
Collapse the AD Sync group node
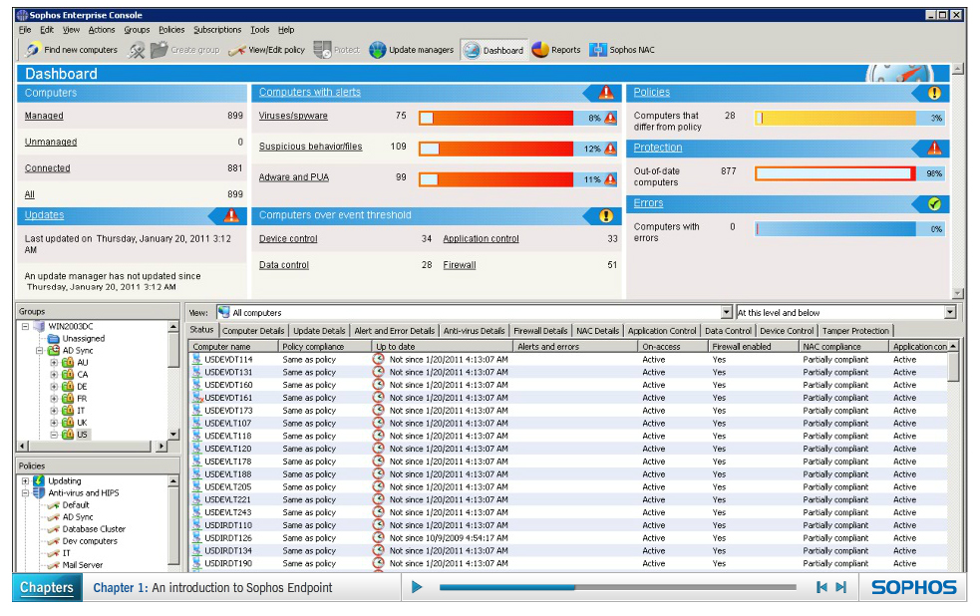coord(39,351)
